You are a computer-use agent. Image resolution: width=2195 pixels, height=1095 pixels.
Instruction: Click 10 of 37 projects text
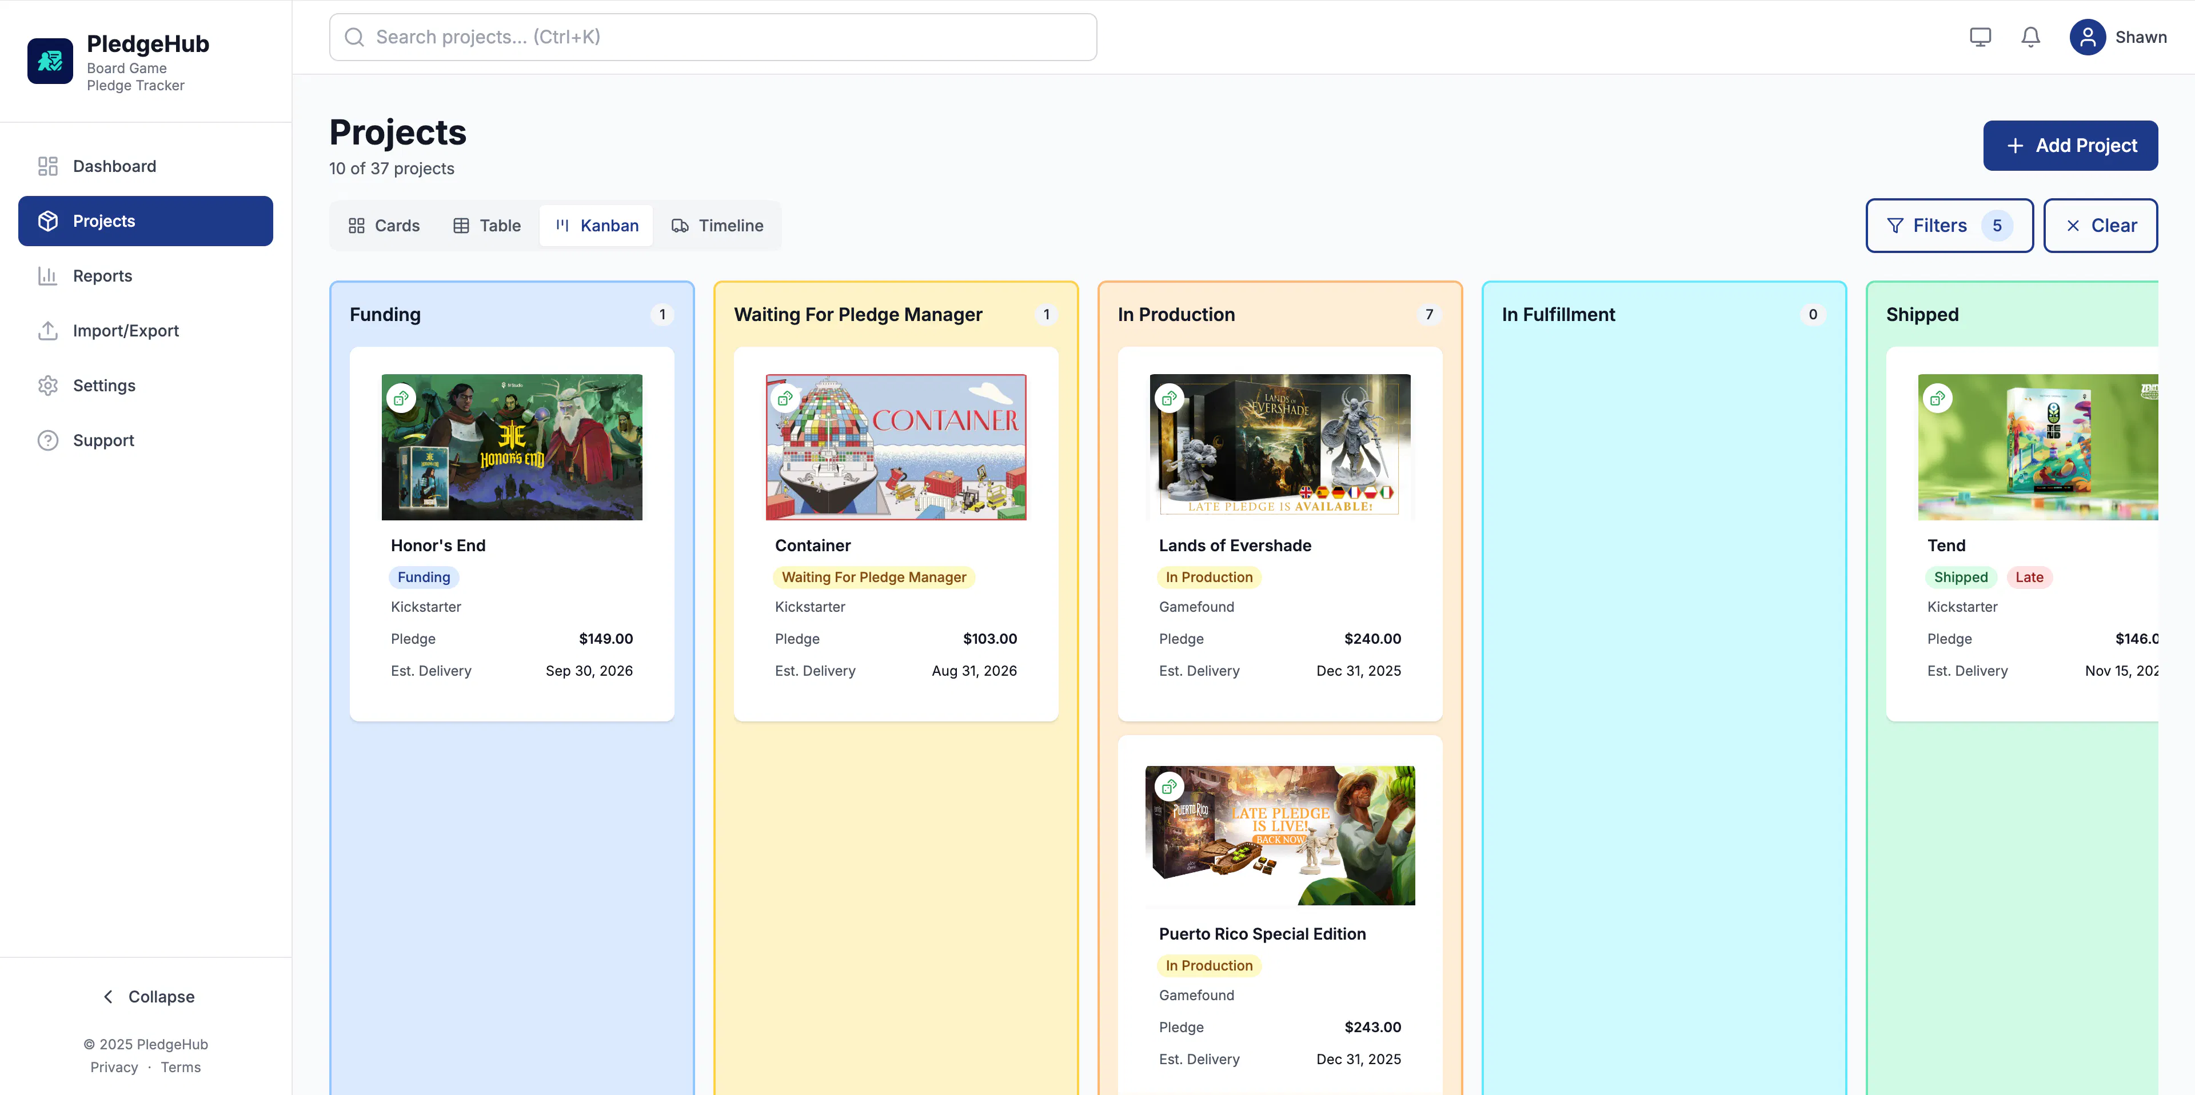[392, 169]
